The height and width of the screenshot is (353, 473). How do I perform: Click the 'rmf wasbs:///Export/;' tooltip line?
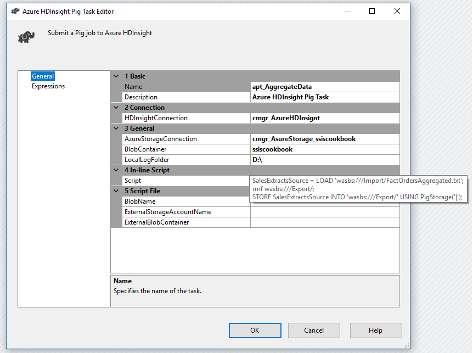pyautogui.click(x=283, y=189)
